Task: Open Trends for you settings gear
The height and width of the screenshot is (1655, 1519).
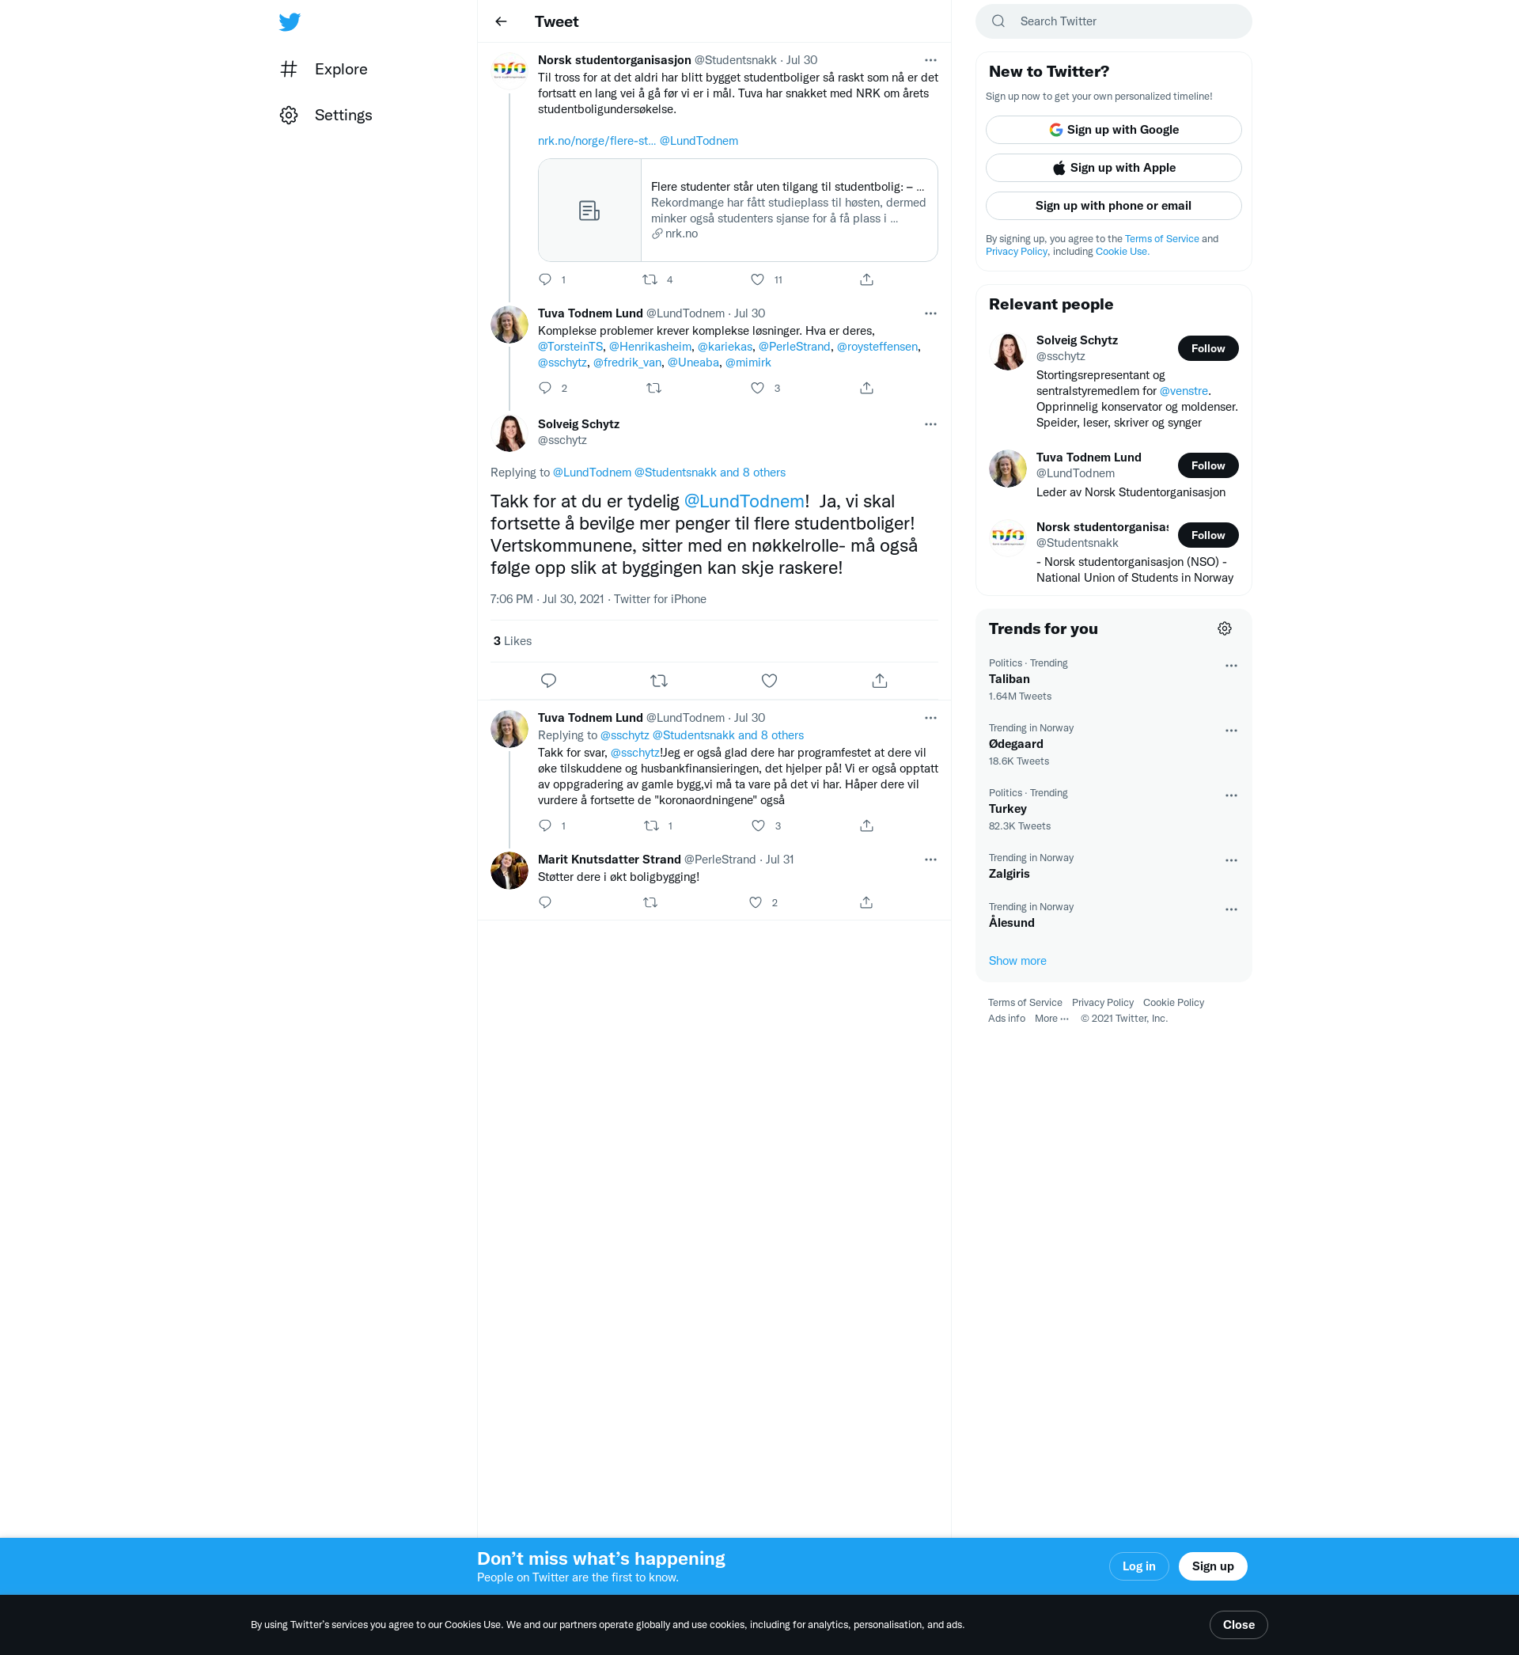Action: (1224, 629)
